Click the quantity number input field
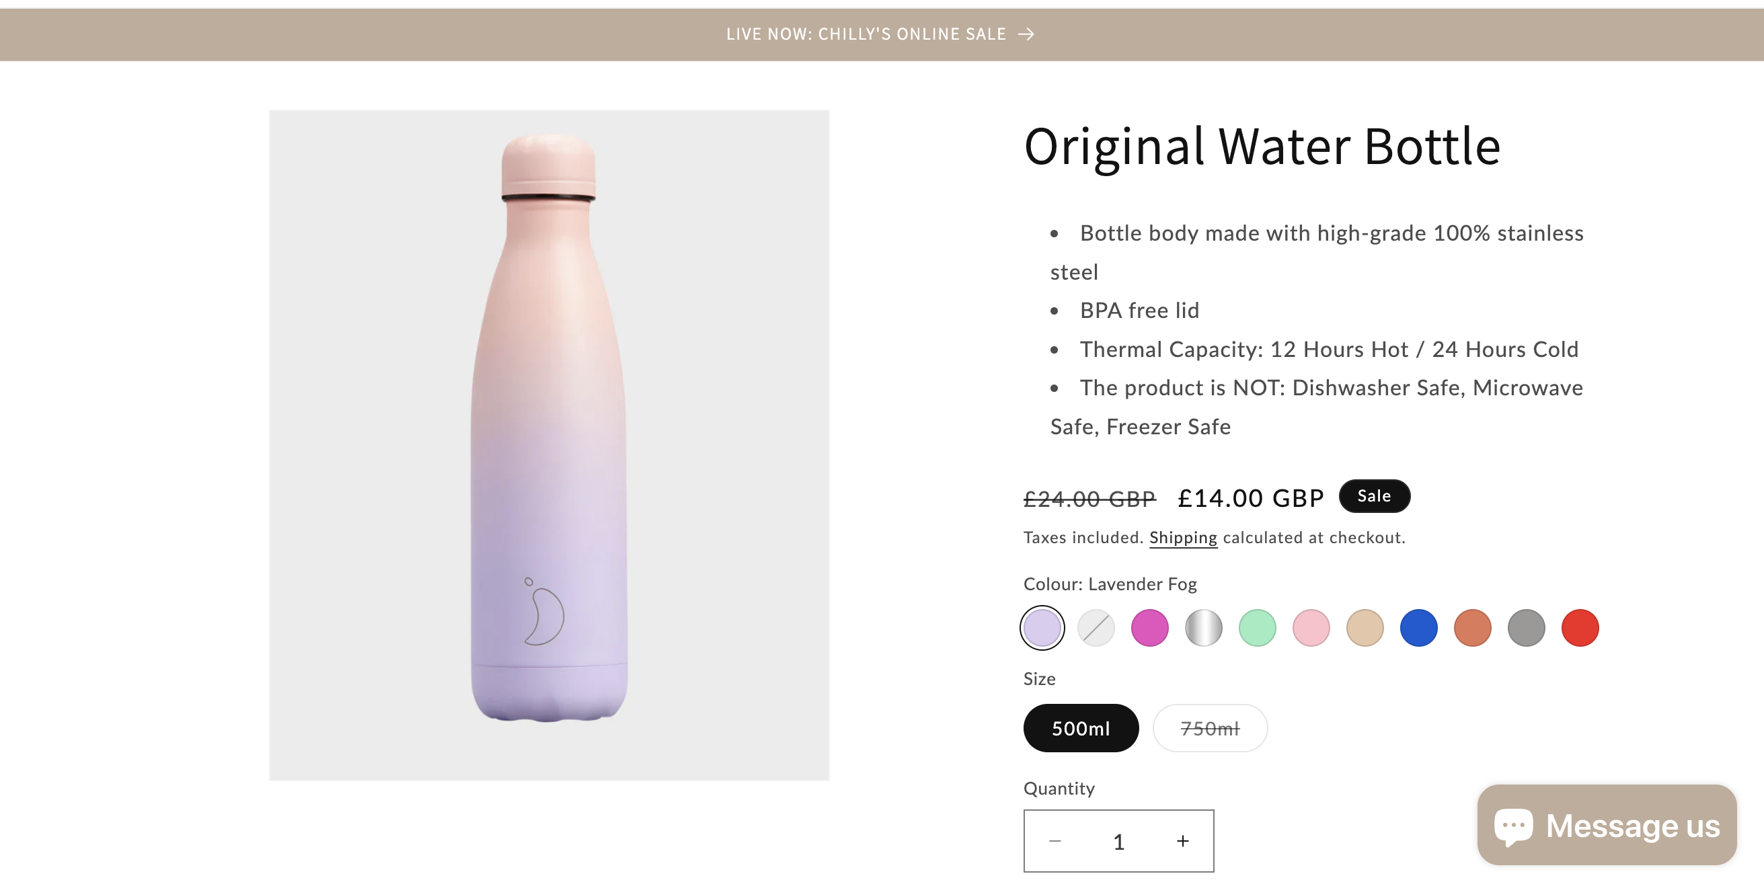 (x=1119, y=842)
